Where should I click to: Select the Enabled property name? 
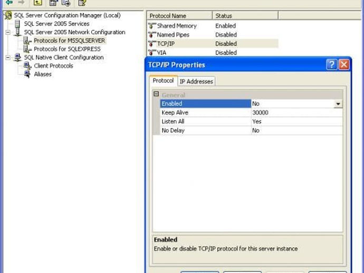205,104
